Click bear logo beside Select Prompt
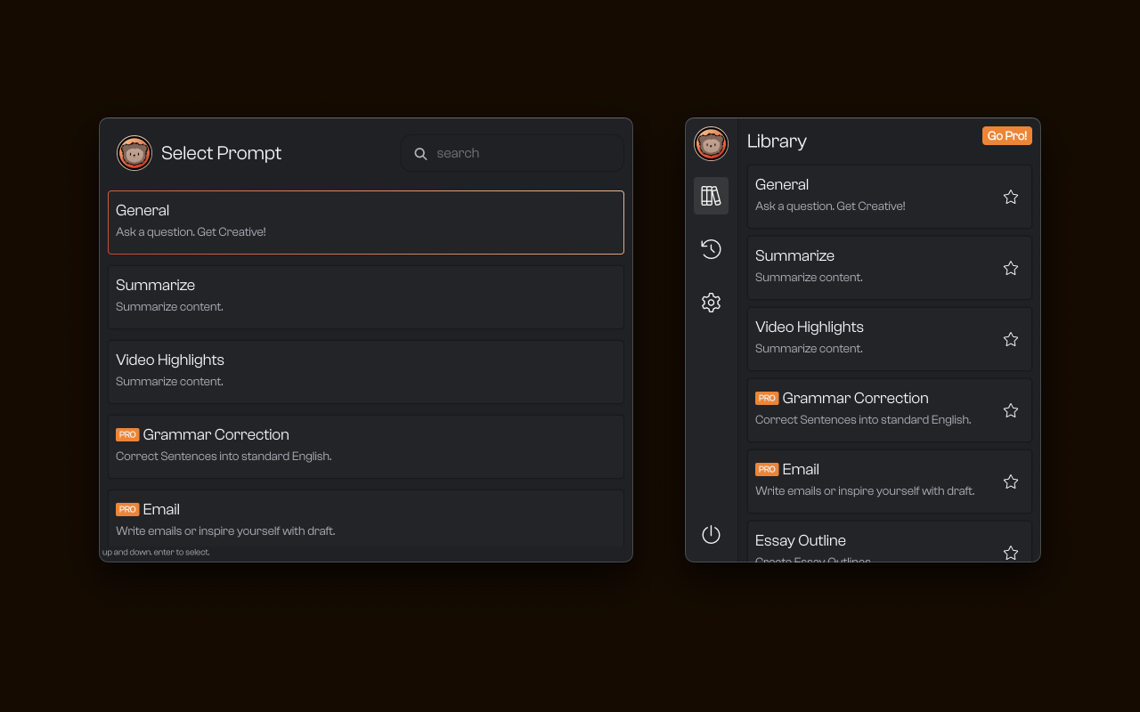The height and width of the screenshot is (712, 1140). click(134, 153)
